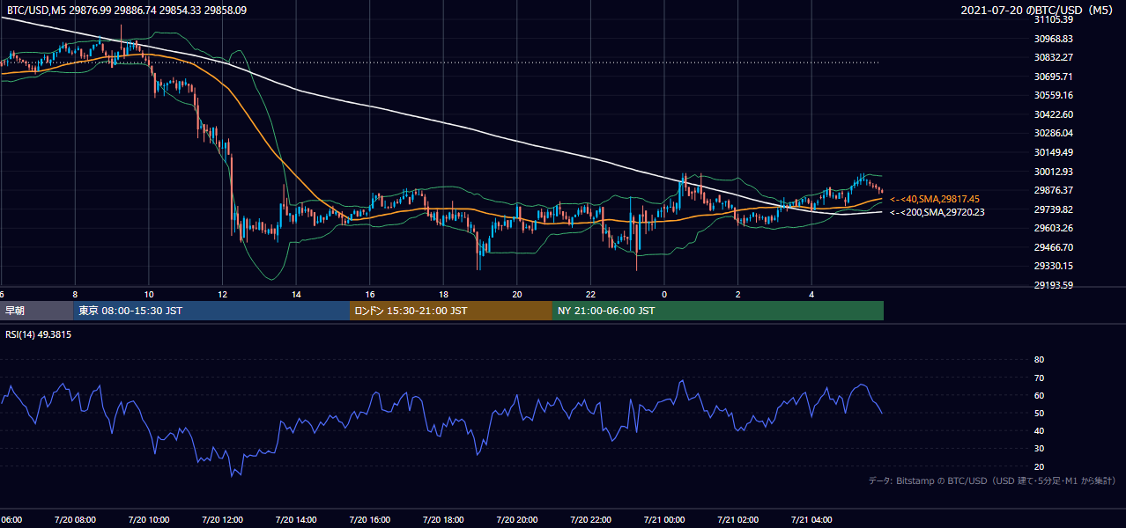The height and width of the screenshot is (528, 1126).
Task: Select the 東京 08:00-15:30 JST session bar
Action: (x=211, y=311)
